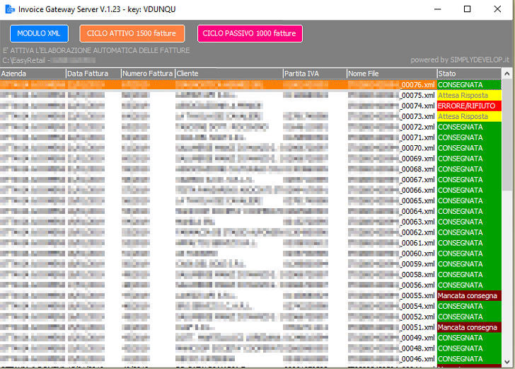This screenshot has width=515, height=369.
Task: Sort the list by Partita IVA header
Action: pyautogui.click(x=314, y=74)
